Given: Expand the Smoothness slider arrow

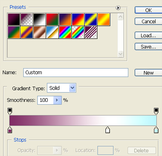Looking at the screenshot, I should pos(58,100).
